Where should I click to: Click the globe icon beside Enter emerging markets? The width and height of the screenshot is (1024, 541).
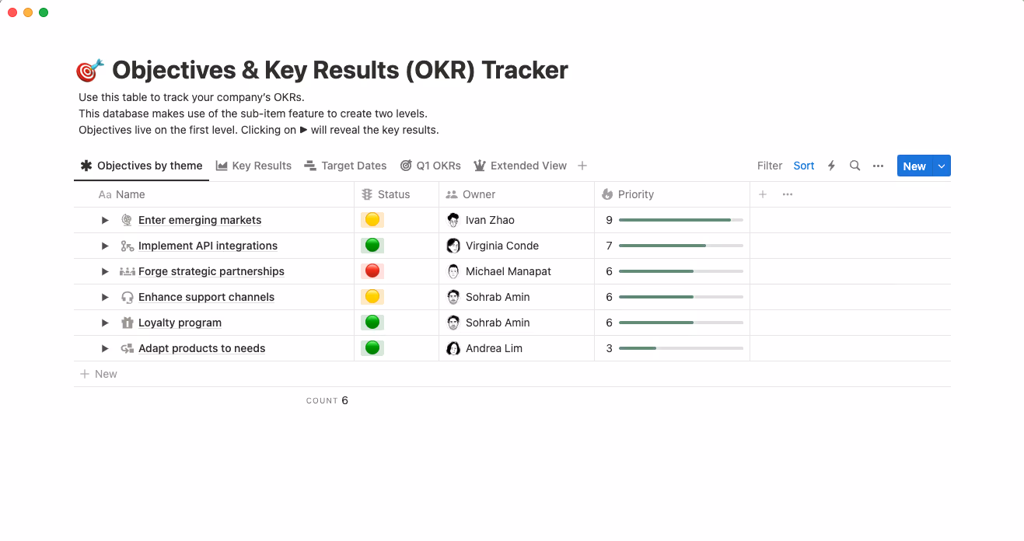click(125, 220)
